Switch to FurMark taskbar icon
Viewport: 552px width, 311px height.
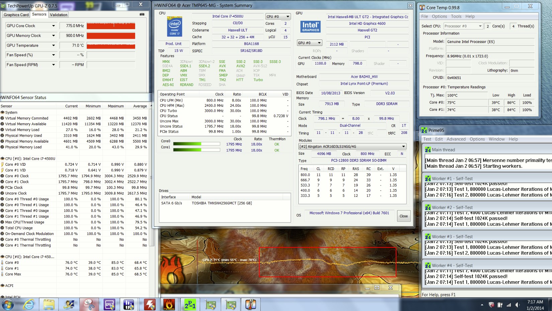[x=169, y=304]
